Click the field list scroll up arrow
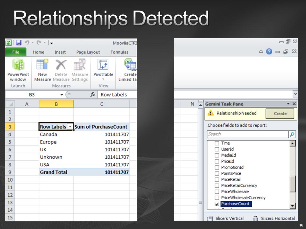The width and height of the screenshot is (306, 229). (293, 143)
